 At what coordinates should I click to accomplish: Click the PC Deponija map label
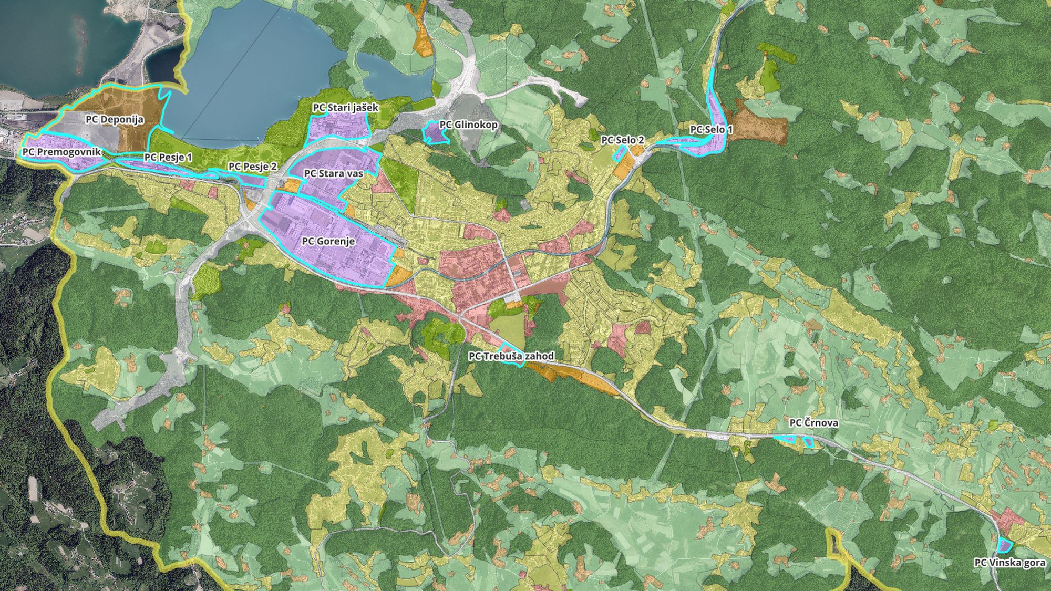point(115,120)
